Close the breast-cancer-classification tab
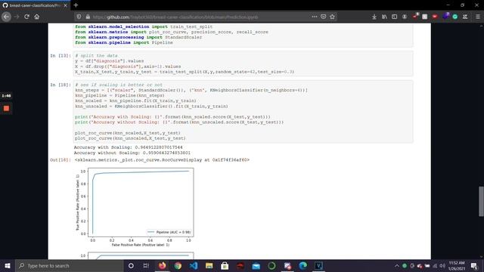This screenshot has width=484, height=272. [66, 5]
